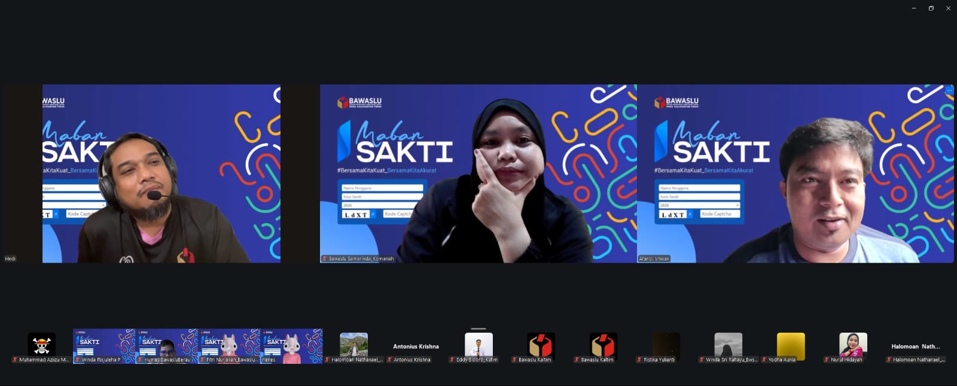Click the muted mic icon beside Muhammad Azizu
The image size is (957, 386).
pos(15,360)
